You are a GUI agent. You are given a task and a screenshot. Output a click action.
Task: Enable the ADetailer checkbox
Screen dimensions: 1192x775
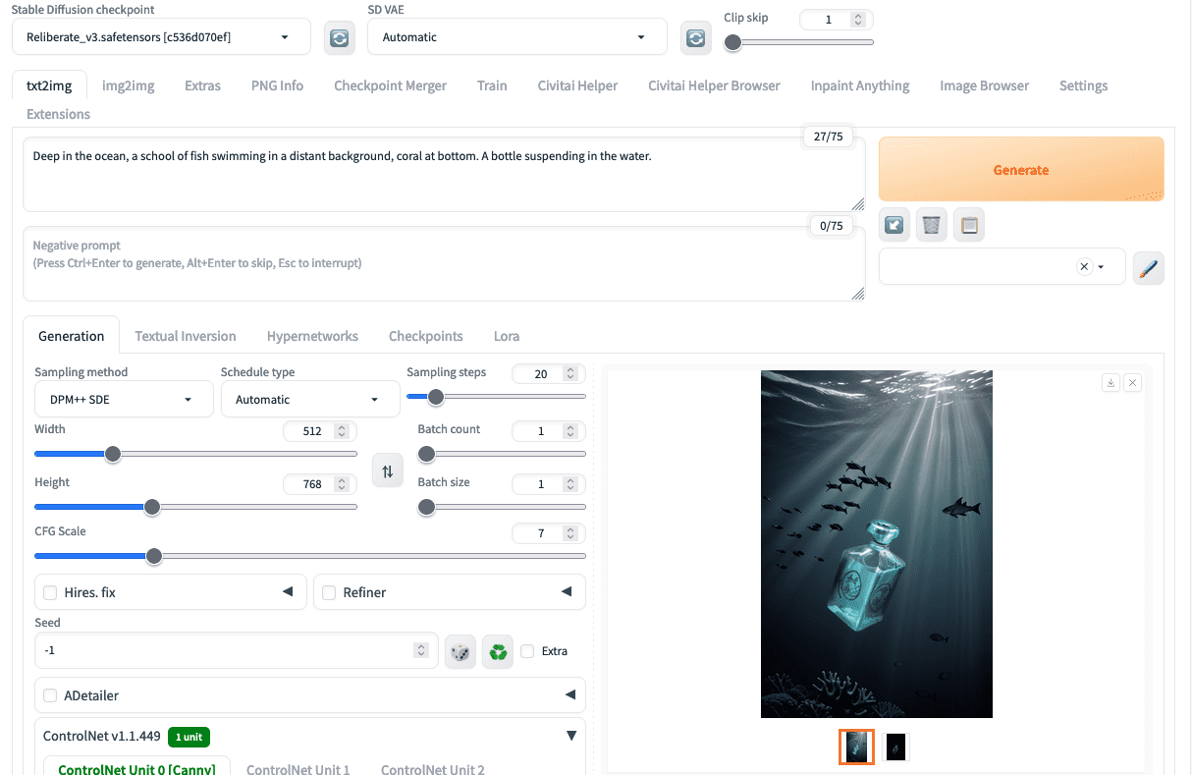[51, 695]
